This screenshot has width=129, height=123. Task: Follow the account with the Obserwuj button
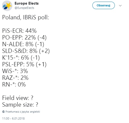[x=104, y=5]
